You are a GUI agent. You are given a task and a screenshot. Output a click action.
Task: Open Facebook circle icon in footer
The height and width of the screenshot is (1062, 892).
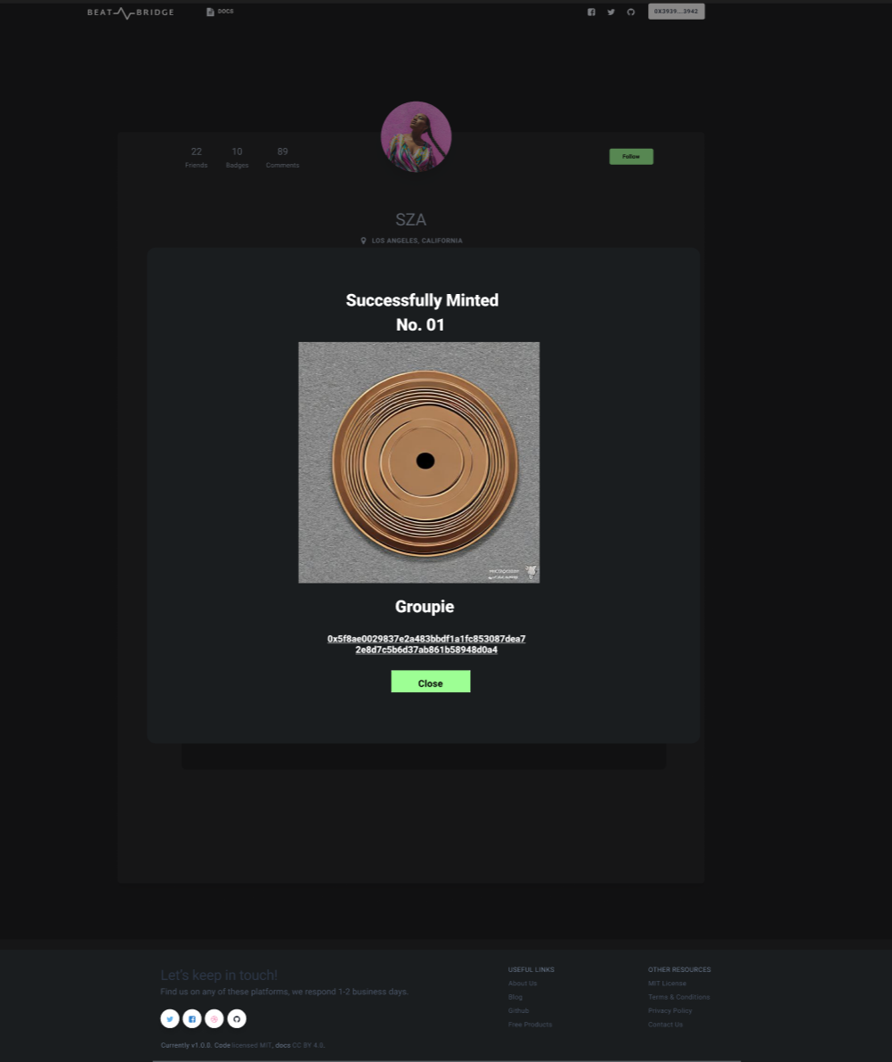192,1018
